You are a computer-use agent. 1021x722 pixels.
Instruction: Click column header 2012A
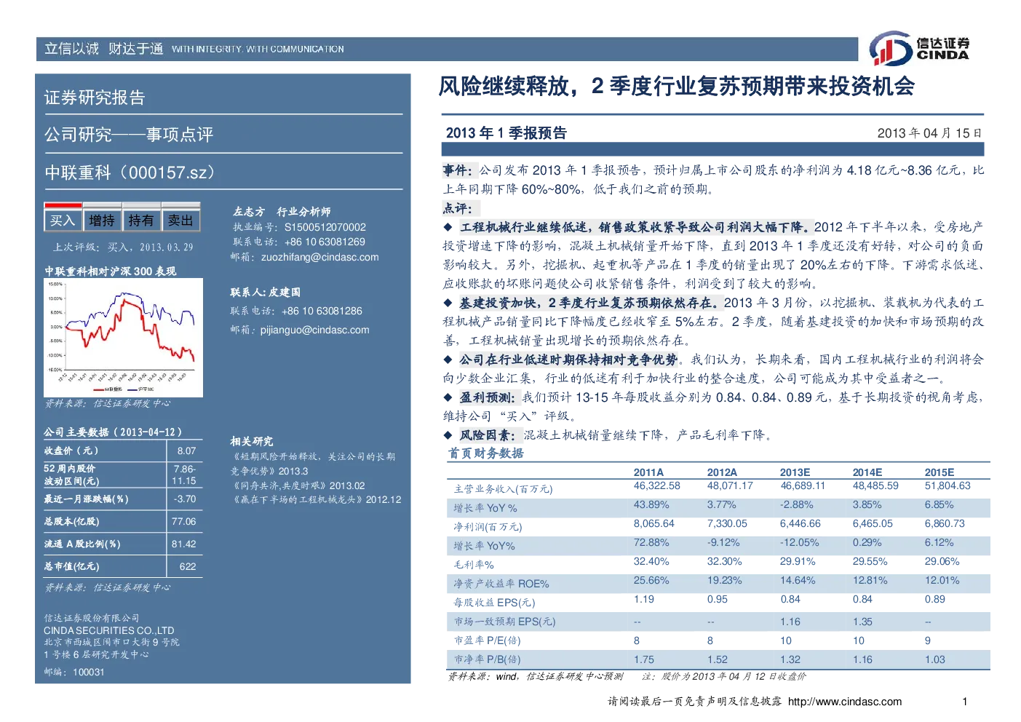coord(722,472)
